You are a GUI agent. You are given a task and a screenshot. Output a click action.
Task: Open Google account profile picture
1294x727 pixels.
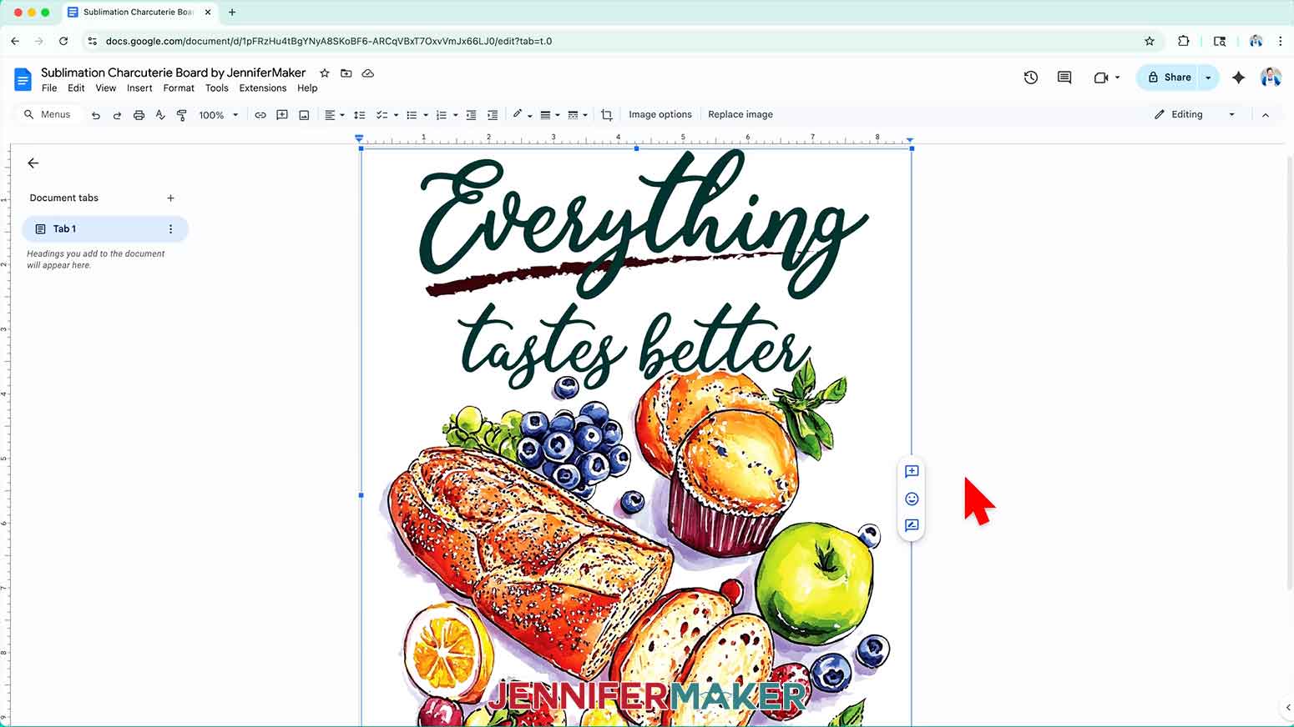point(1271,78)
